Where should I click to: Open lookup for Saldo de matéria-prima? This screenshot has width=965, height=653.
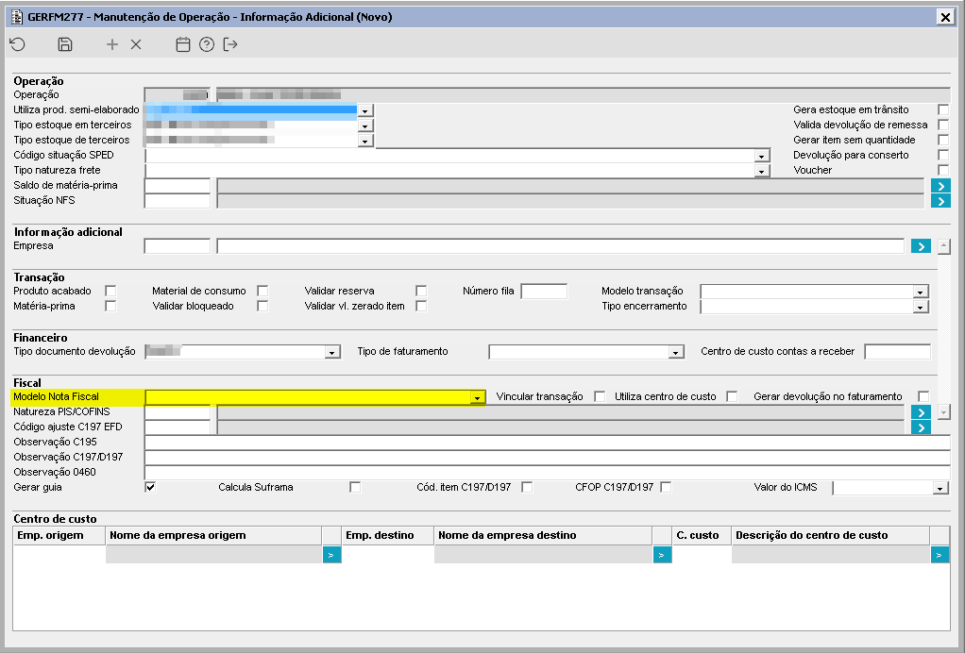(940, 186)
